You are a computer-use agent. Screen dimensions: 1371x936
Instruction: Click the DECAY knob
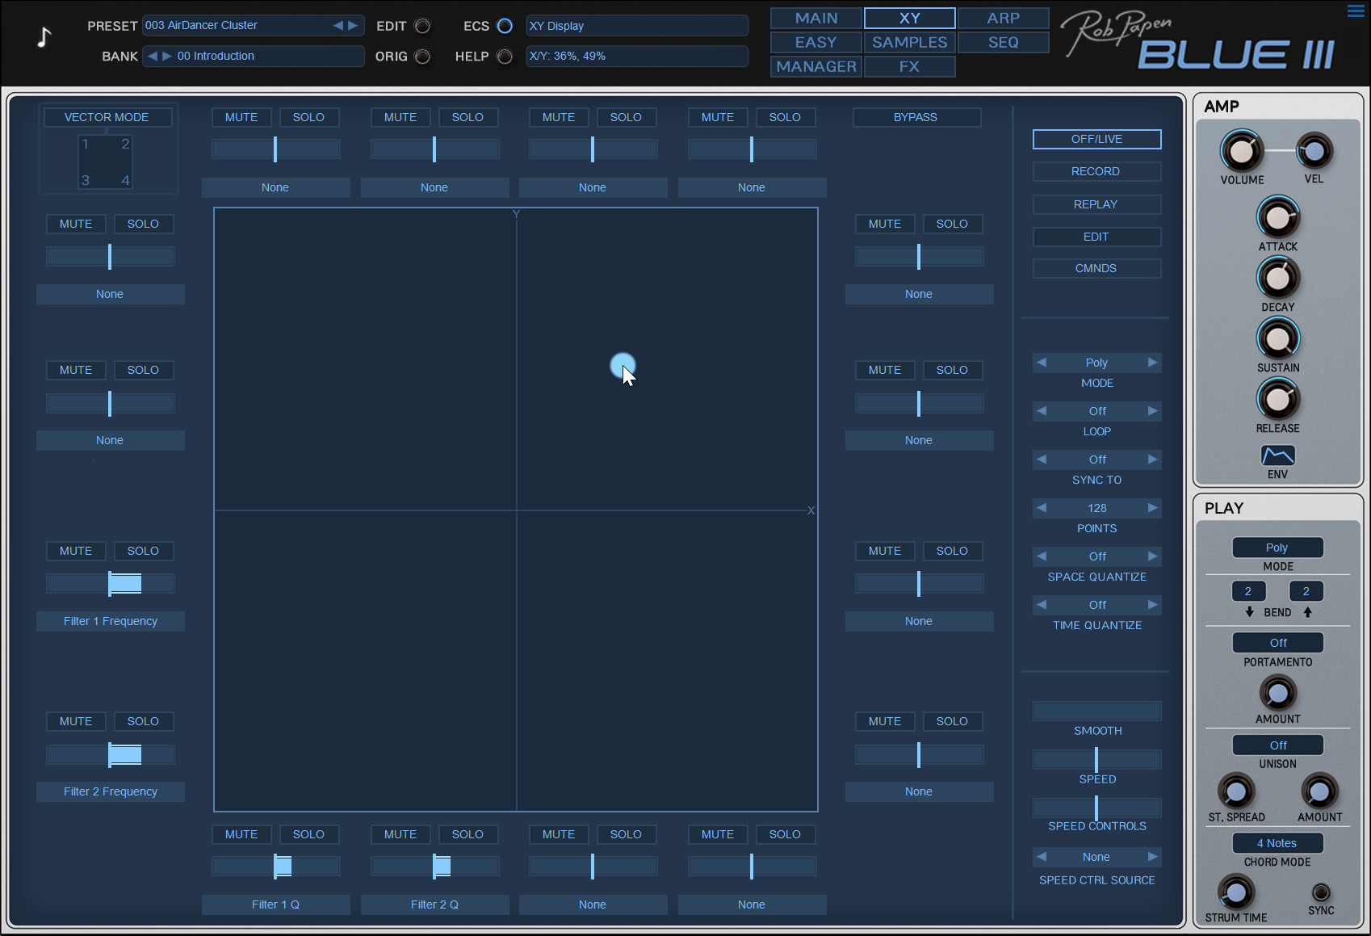coord(1277,278)
